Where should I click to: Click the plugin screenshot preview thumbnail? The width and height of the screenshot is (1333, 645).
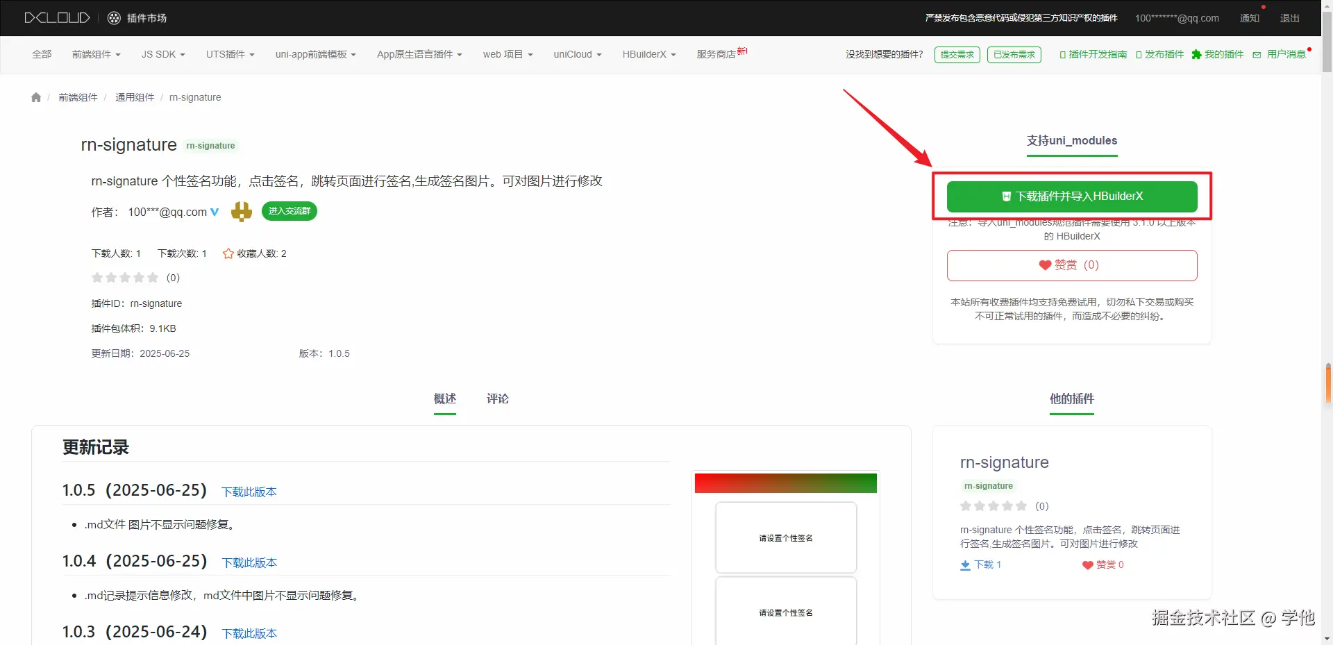[786, 558]
